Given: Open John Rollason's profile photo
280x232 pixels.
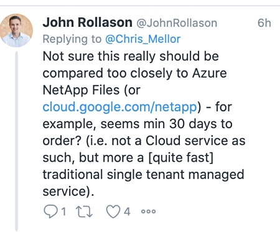Looking at the screenshot, I should tap(16, 30).
